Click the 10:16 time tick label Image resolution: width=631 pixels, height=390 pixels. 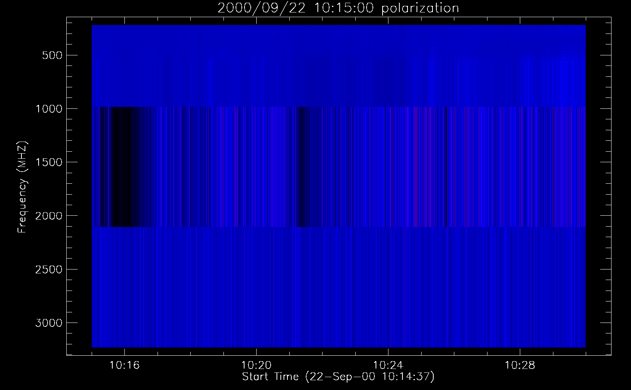[x=125, y=366]
